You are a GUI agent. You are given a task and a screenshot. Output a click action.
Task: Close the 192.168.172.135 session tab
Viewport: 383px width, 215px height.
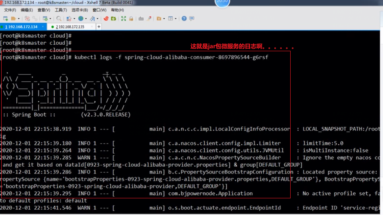92,26
